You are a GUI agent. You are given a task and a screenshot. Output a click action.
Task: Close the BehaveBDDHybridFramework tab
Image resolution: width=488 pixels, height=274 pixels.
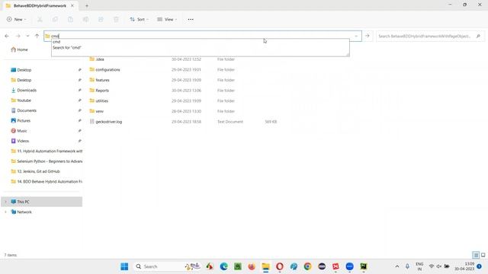[x=72, y=5]
